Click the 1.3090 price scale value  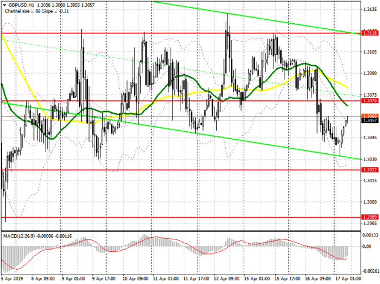coord(370,73)
